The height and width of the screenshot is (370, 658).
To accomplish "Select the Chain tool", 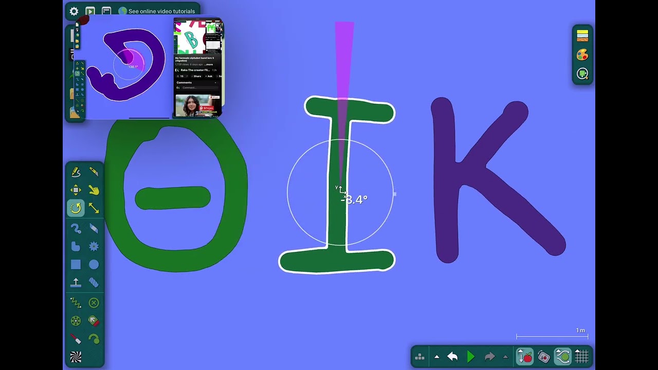I will point(94,283).
